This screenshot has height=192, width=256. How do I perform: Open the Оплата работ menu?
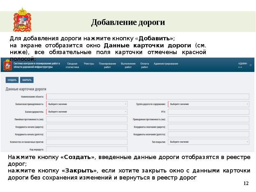tap(145, 65)
